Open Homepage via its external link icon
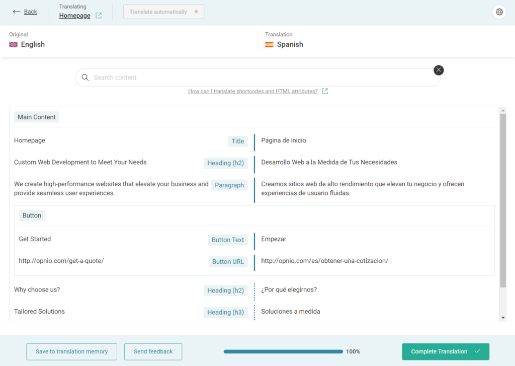 (x=98, y=16)
